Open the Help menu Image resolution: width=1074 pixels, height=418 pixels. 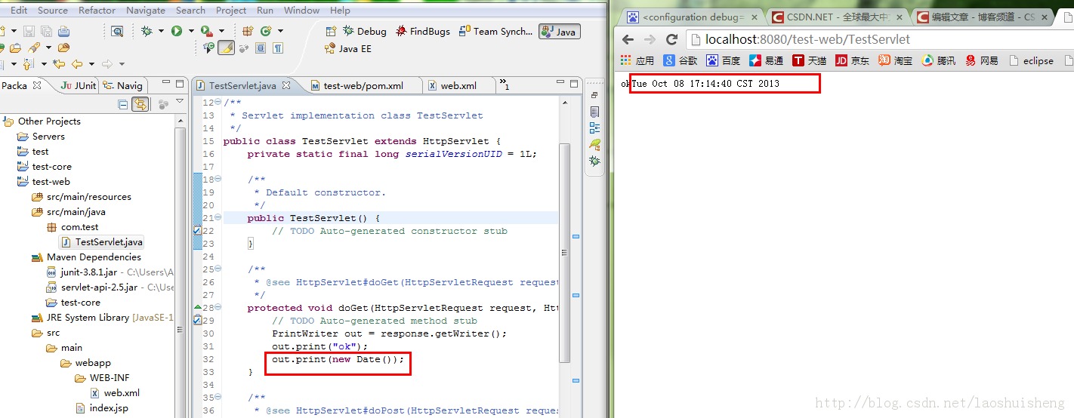pos(341,11)
